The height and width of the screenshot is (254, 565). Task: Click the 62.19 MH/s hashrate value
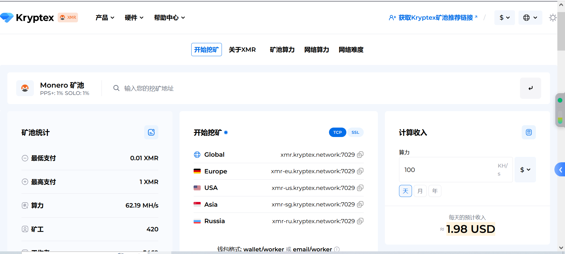142,205
